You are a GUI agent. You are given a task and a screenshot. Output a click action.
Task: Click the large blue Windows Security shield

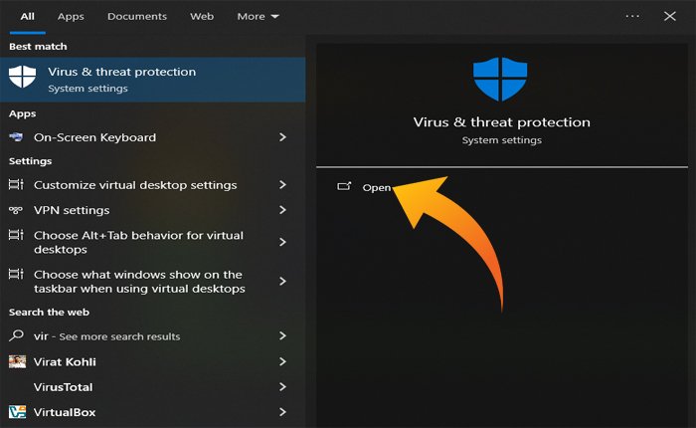point(500,79)
